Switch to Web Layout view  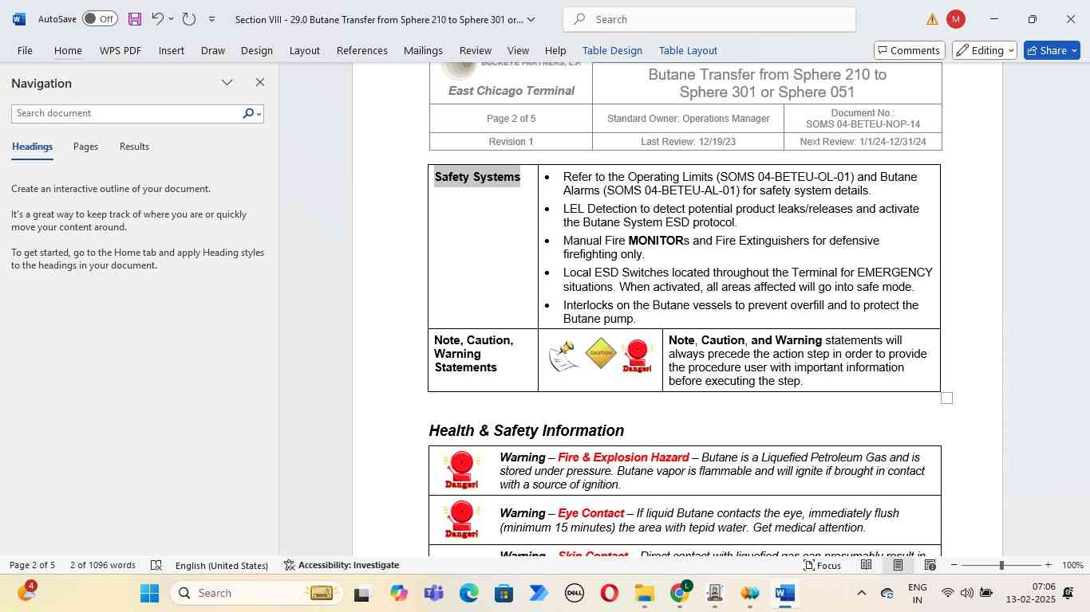930,565
